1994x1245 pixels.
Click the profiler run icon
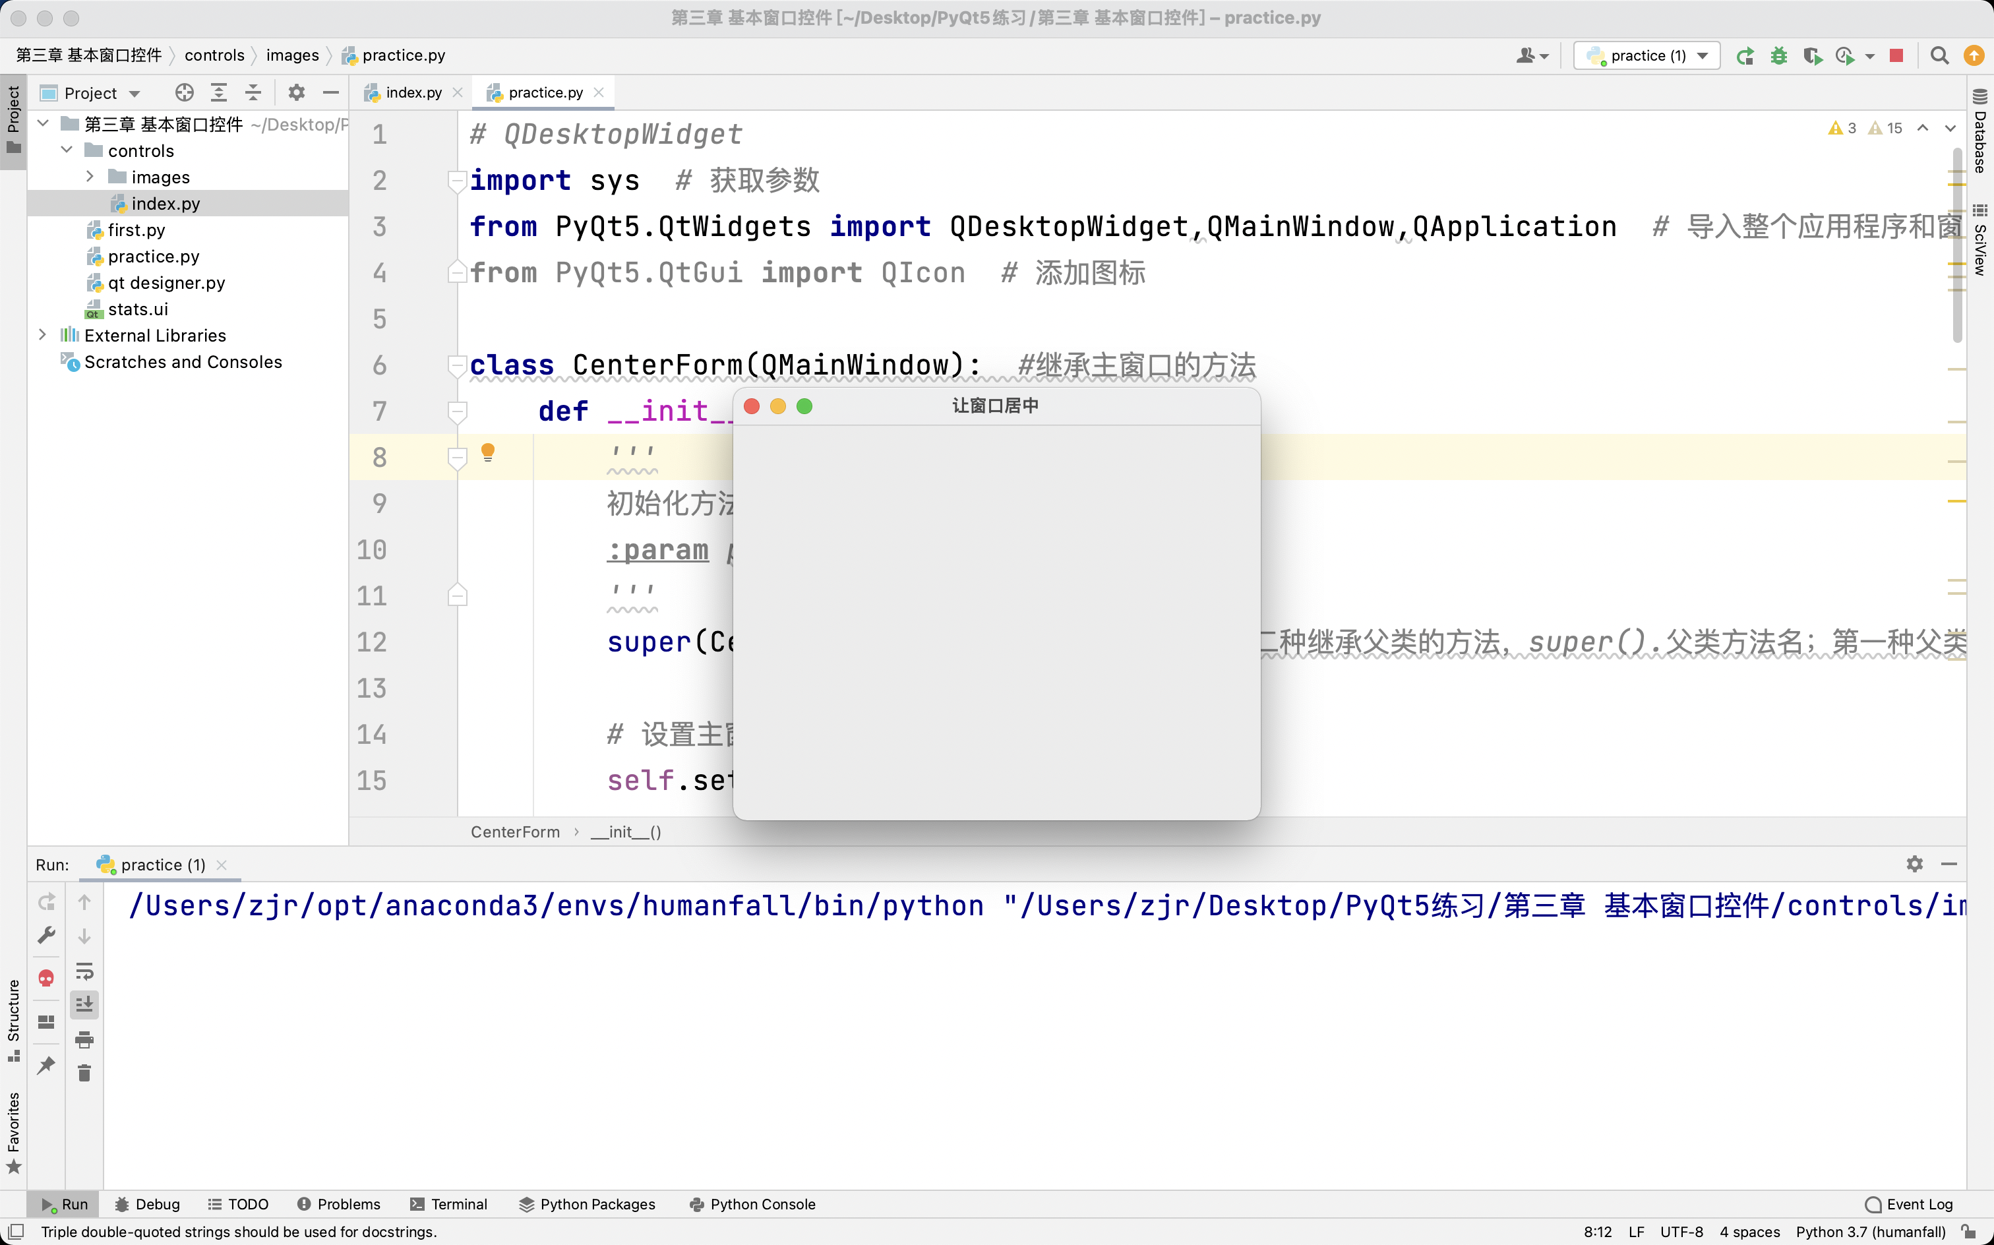tap(1844, 56)
